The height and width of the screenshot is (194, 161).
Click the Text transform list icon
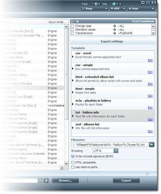(73, 21)
